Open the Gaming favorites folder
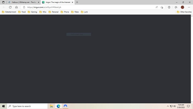The width and height of the screenshot is (193, 109). 32,12
